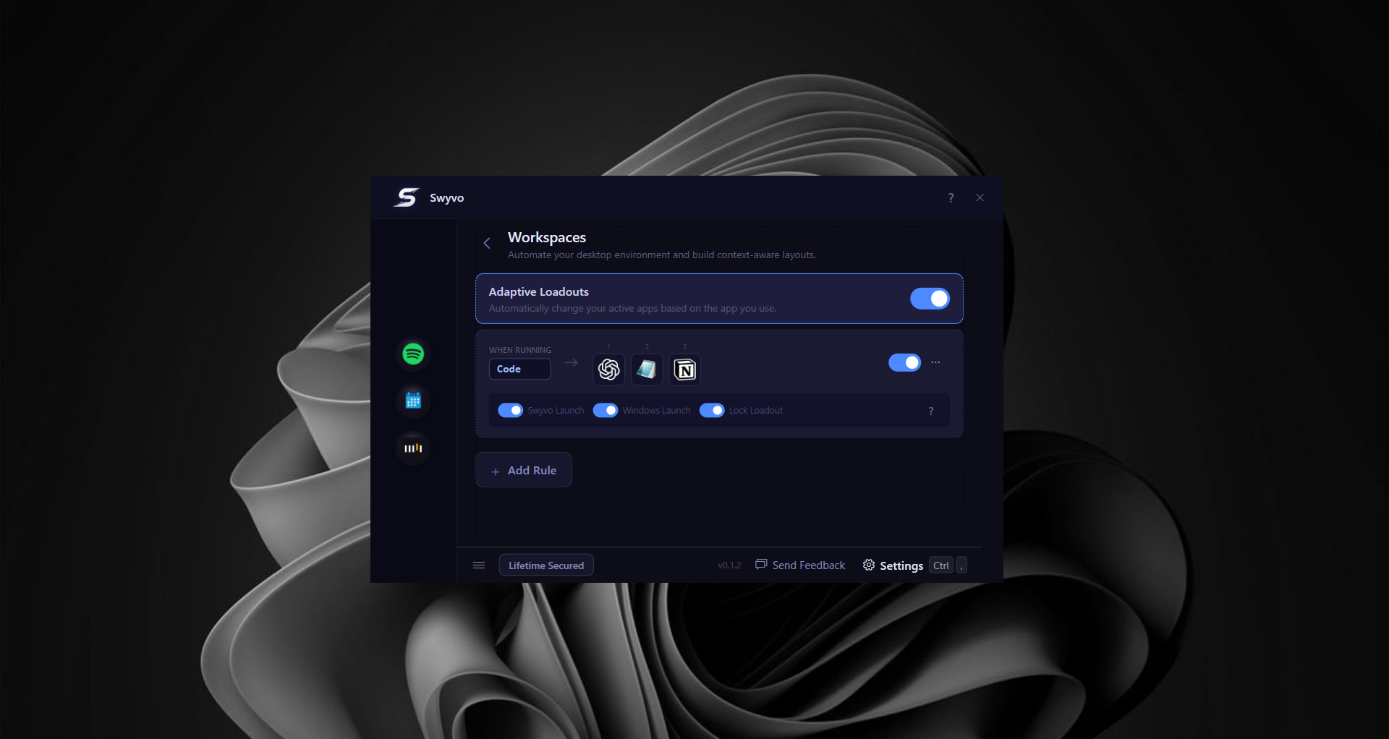Open Settings from the footer
The width and height of the screenshot is (1389, 739).
click(893, 565)
